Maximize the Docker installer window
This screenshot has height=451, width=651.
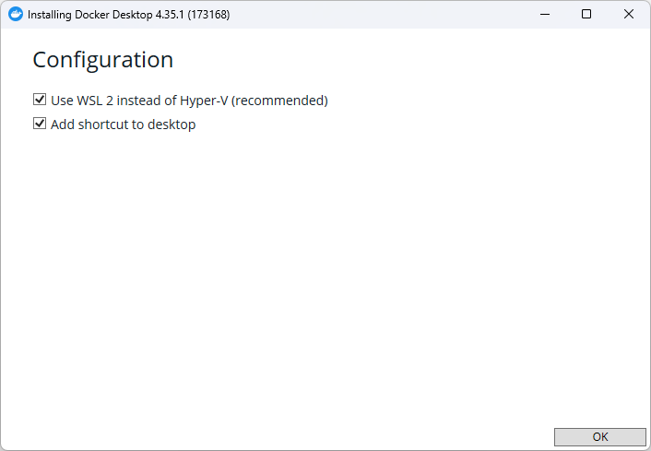(586, 14)
